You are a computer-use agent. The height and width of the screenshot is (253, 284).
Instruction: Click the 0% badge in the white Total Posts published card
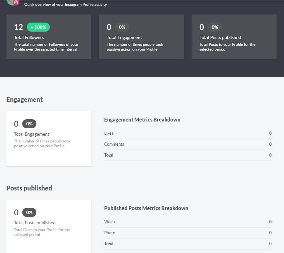(29, 212)
